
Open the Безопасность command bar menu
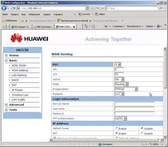[x=135, y=26]
